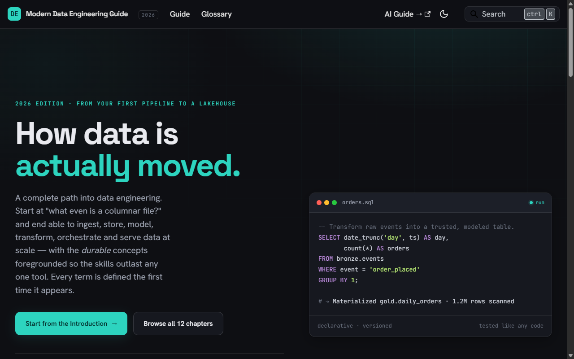Screen dimensions: 574x359
Task: Click the 'GROUP BY 1;' code line
Action: click(338, 280)
